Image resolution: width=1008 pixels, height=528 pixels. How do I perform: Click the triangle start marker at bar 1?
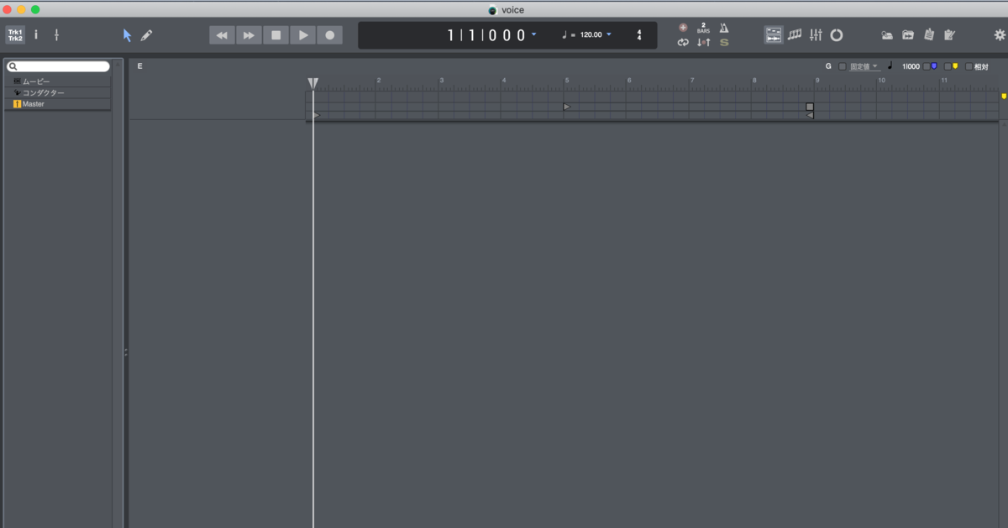317,115
